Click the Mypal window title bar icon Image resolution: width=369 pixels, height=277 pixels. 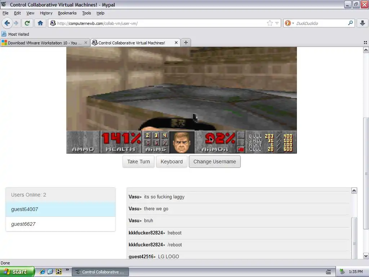click(4, 4)
